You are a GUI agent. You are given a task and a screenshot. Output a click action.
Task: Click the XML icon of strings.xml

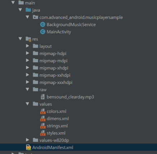tap(43, 126)
